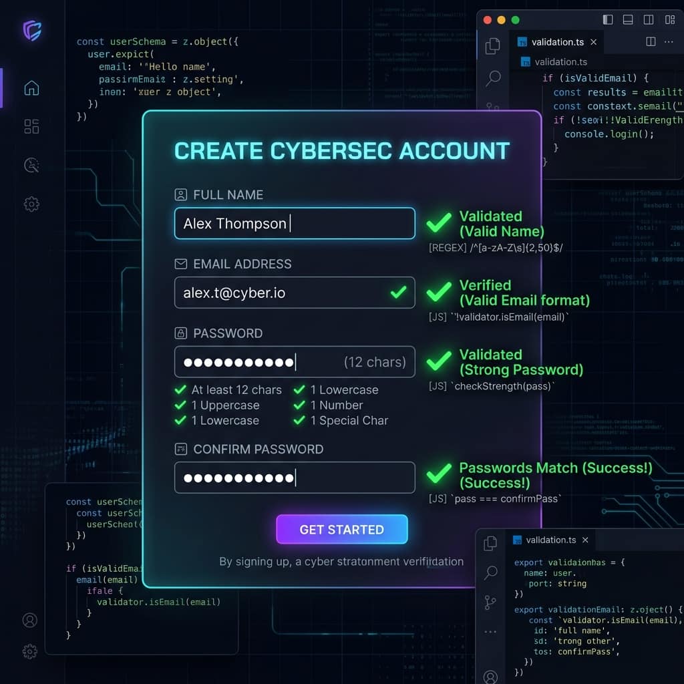Click the signing up terms text
The height and width of the screenshot is (684, 684).
[341, 561]
